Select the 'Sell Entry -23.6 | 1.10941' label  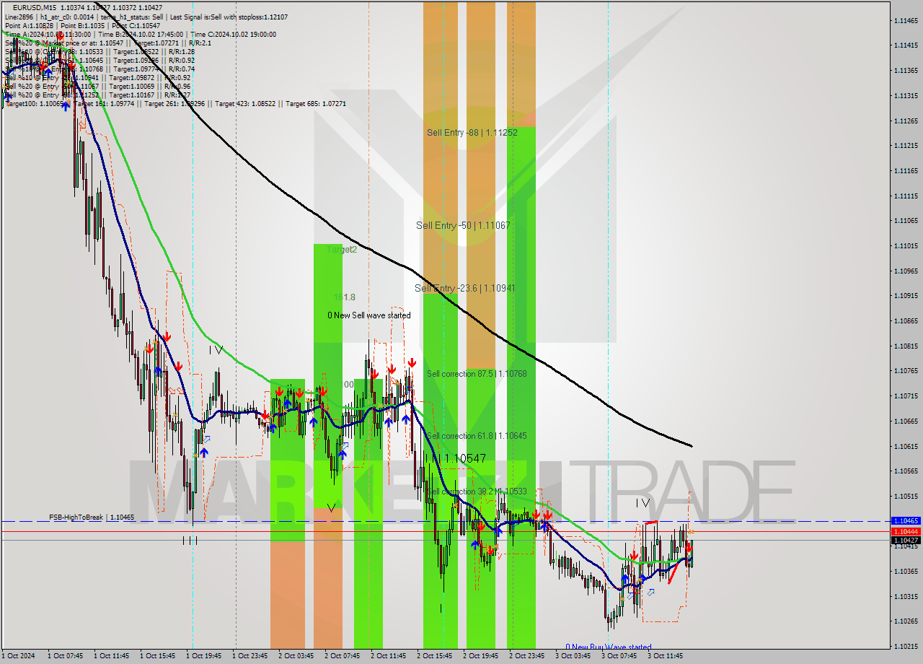465,288
